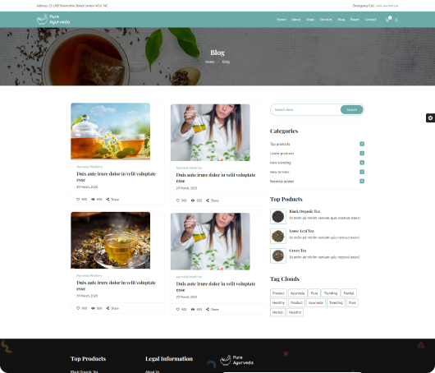
Task: Like the steaming tea cup post
Action: tap(78, 308)
